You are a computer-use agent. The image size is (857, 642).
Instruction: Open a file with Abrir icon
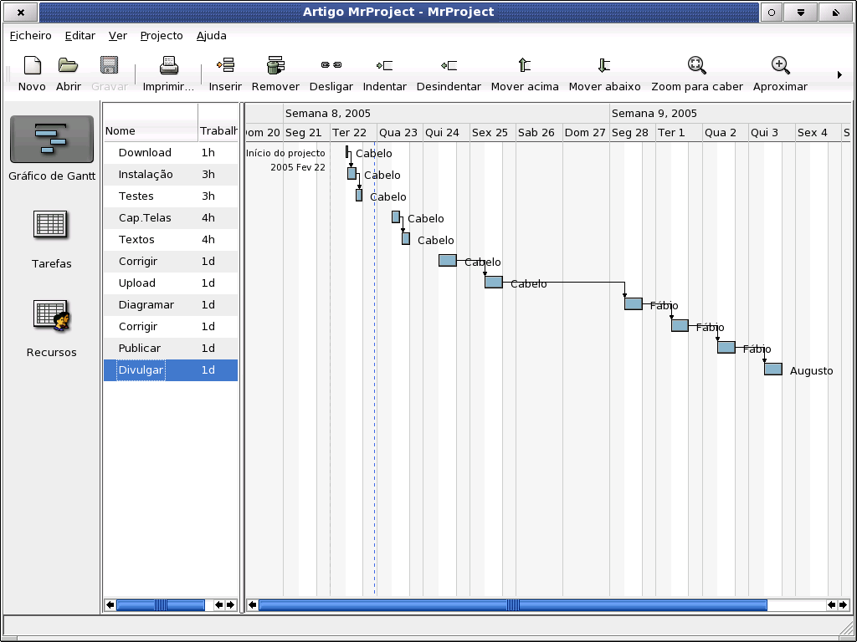(x=69, y=65)
